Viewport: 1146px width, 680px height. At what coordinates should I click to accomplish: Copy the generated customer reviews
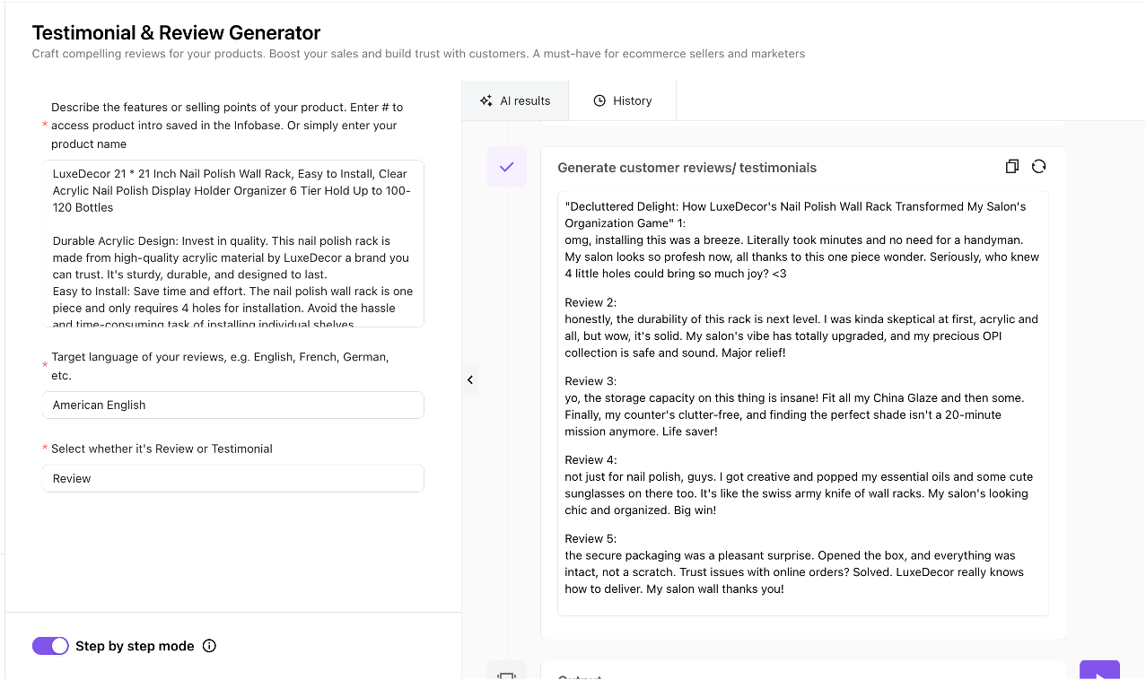pos(1011,166)
